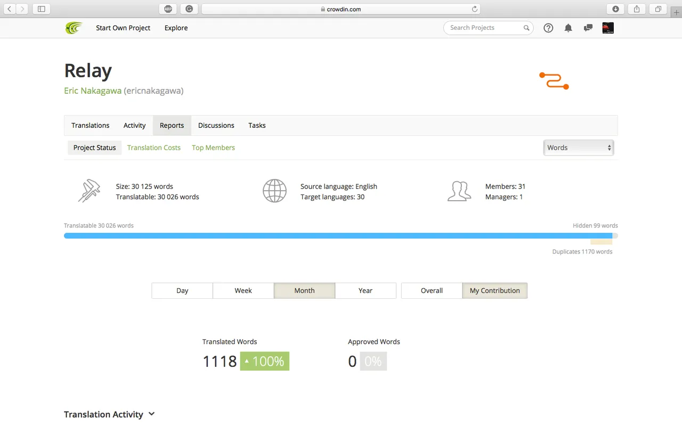Viewport: 682px width, 426px height.
Task: Click 'Source language: English' text
Action: [339, 186]
